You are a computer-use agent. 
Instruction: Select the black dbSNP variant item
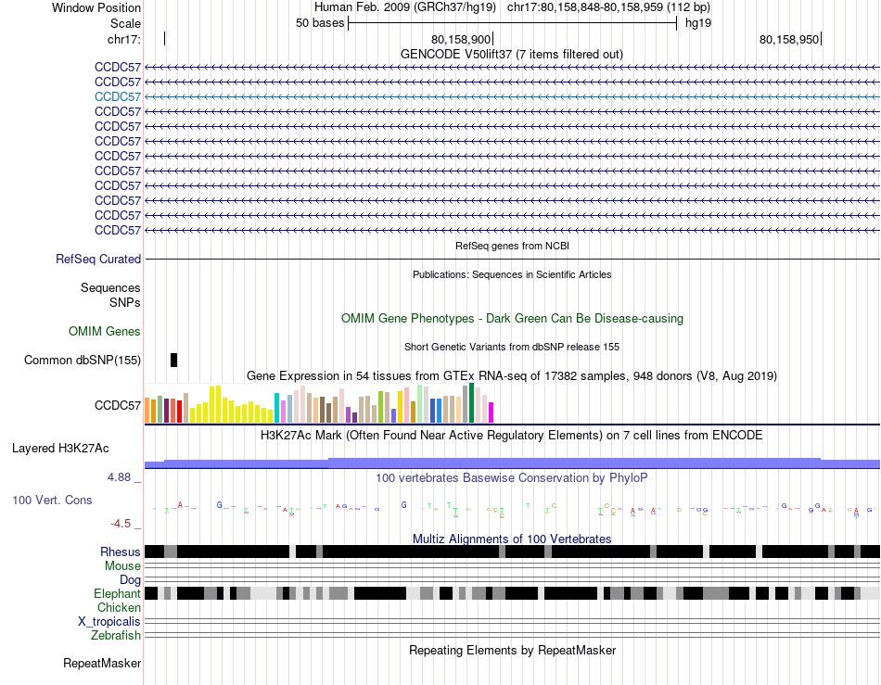click(x=174, y=360)
